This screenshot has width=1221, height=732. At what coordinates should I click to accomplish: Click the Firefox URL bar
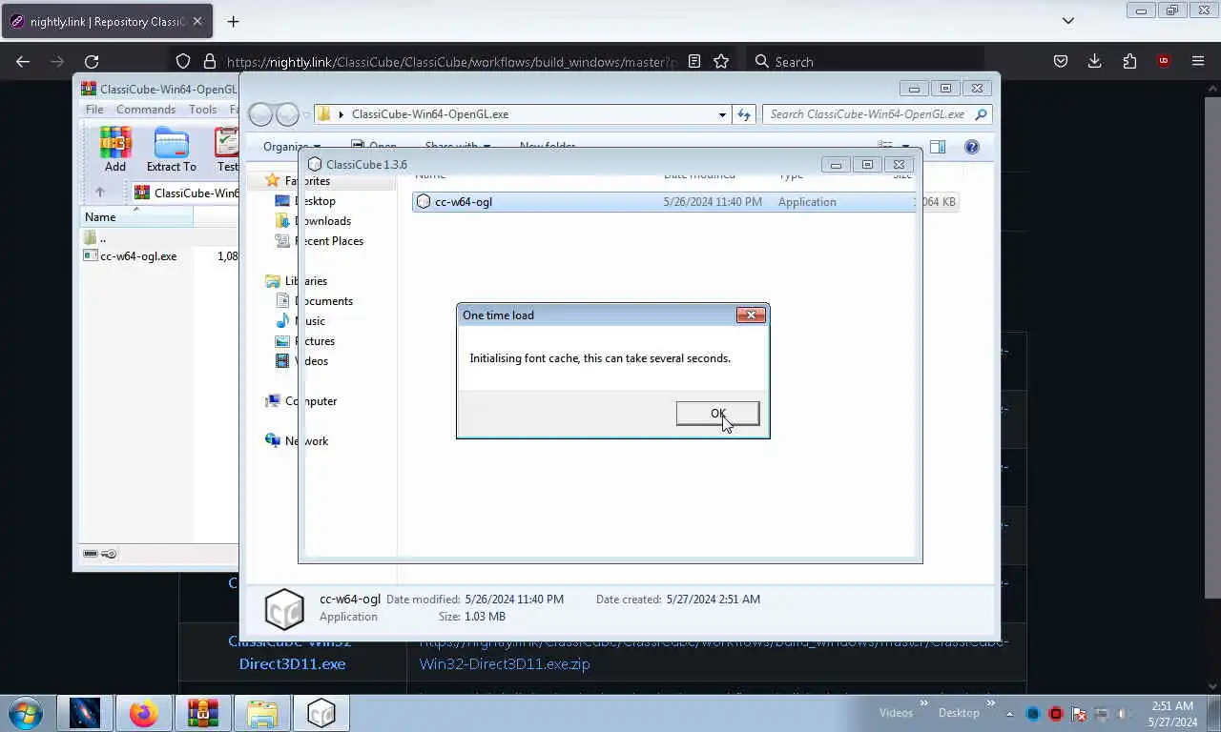tap(451, 61)
